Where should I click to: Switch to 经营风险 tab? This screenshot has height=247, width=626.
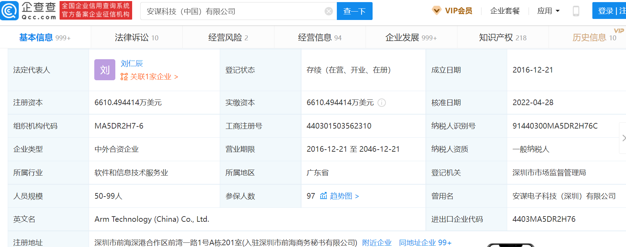(x=228, y=37)
